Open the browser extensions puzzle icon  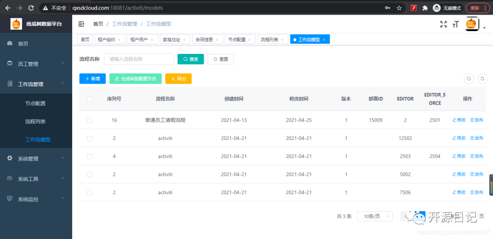point(425,8)
